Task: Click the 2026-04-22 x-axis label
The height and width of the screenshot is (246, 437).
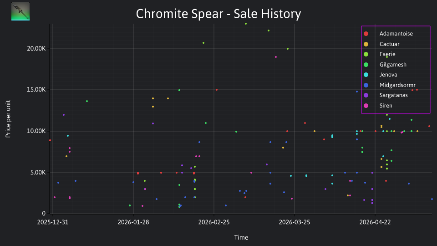Action: (x=375, y=222)
